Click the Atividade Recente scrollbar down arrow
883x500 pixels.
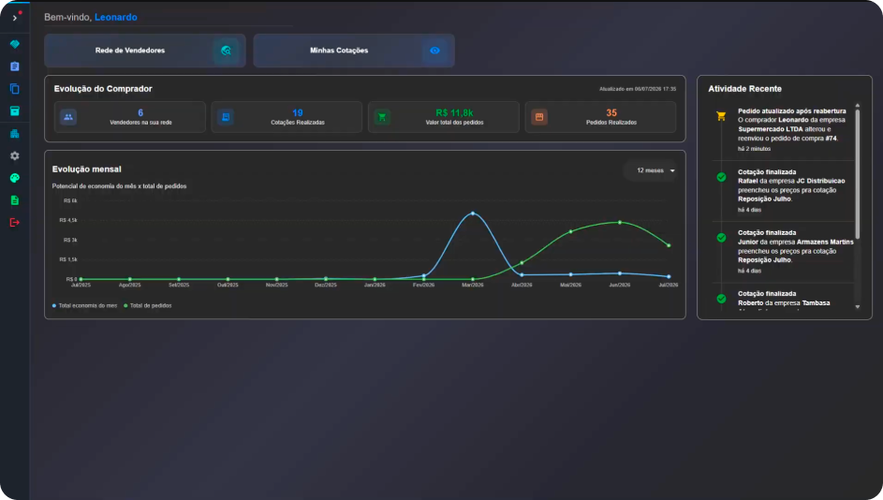[858, 307]
